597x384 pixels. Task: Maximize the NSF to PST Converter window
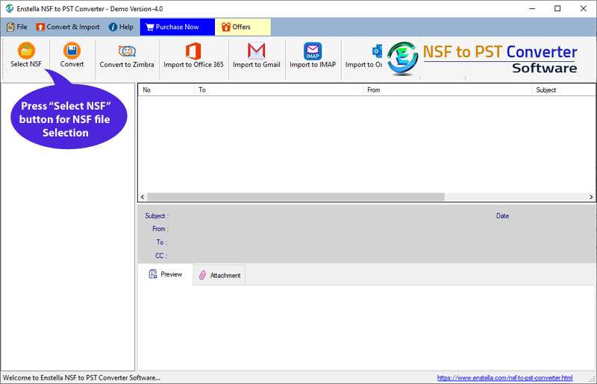pos(557,8)
